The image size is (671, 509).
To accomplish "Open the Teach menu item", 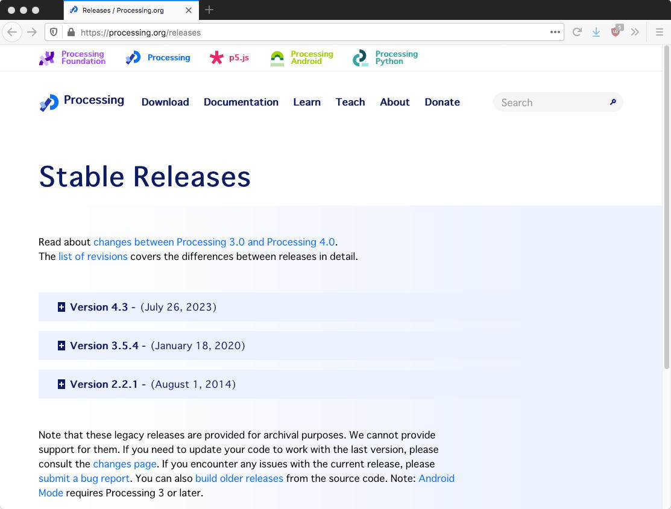I will click(350, 102).
